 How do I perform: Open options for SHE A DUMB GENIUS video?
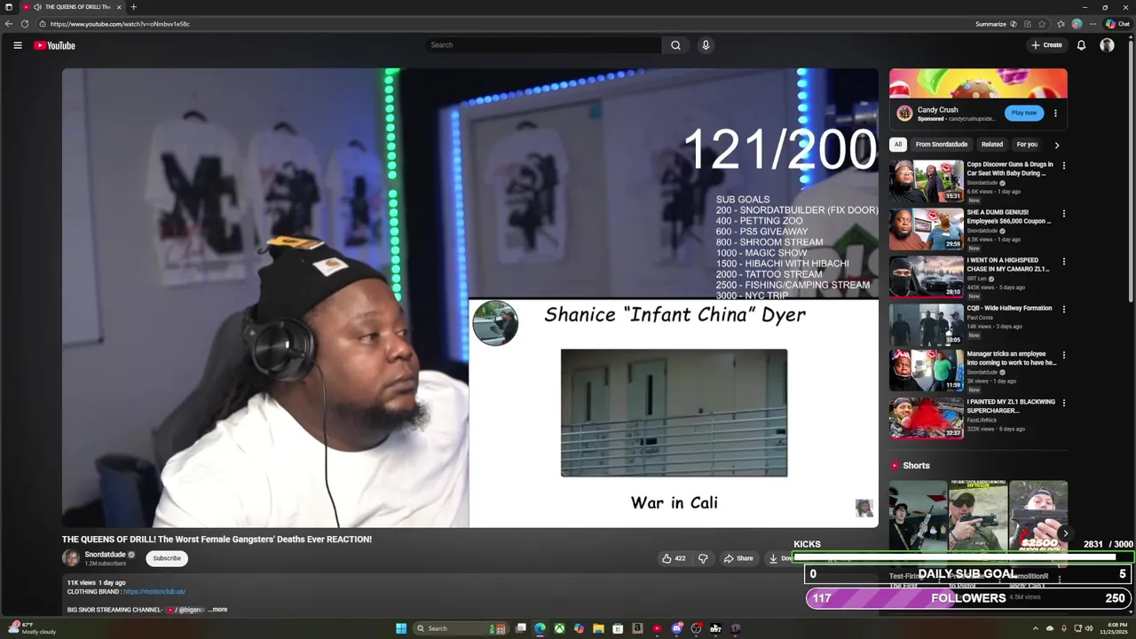click(1064, 213)
